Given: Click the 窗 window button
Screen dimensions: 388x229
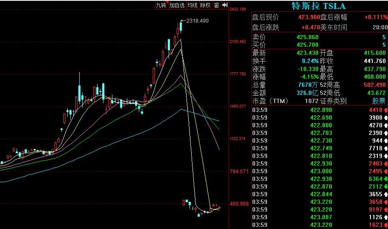Looking at the screenshot, I should click(216, 5).
